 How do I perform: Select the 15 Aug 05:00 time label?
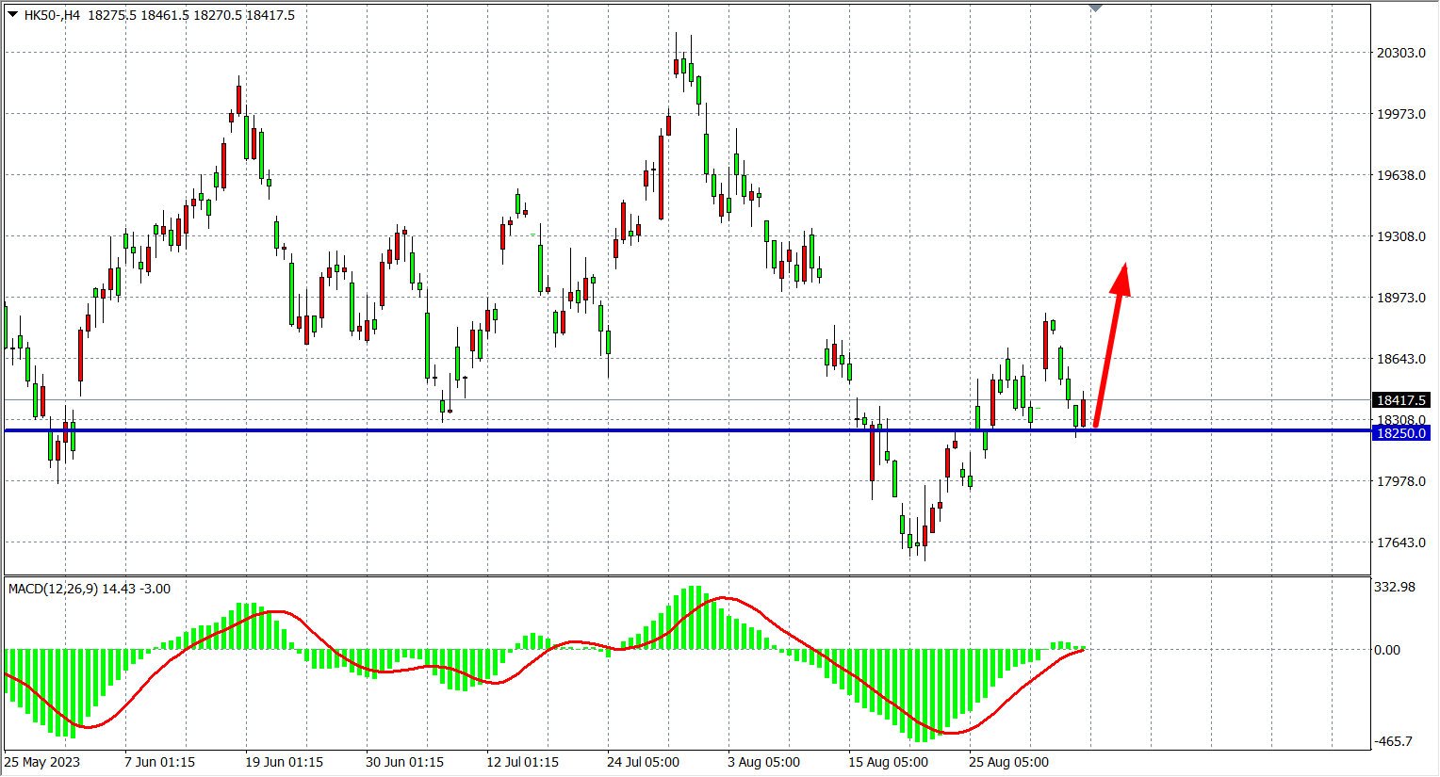[x=888, y=762]
